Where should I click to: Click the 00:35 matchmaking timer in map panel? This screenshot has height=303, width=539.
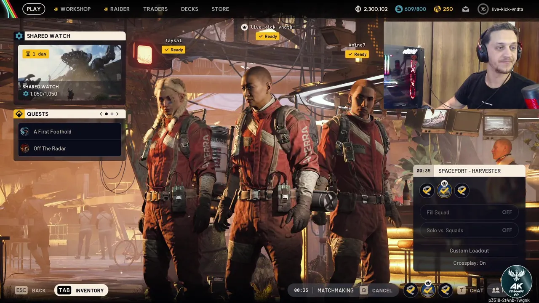coord(423,171)
